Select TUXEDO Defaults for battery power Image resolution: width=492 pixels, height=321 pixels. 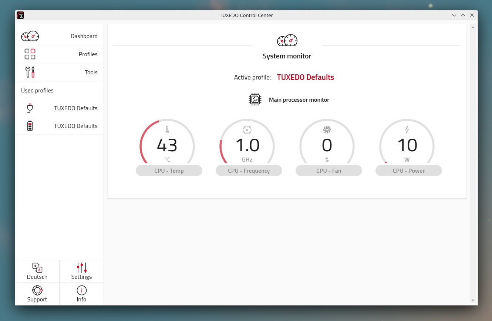pyautogui.click(x=59, y=126)
